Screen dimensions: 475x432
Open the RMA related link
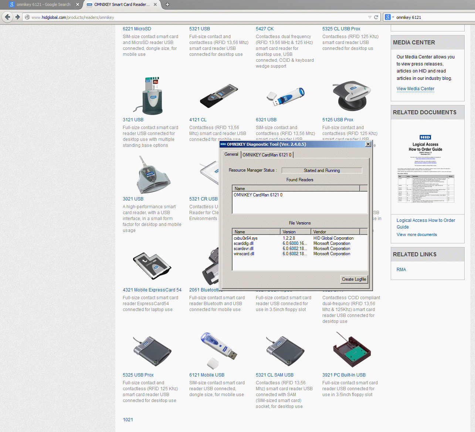401,270
